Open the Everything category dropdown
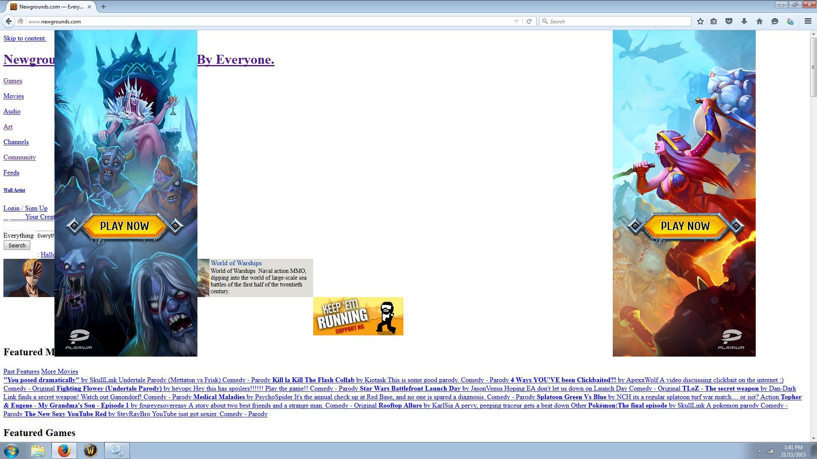Image resolution: width=817 pixels, height=459 pixels. 47,235
